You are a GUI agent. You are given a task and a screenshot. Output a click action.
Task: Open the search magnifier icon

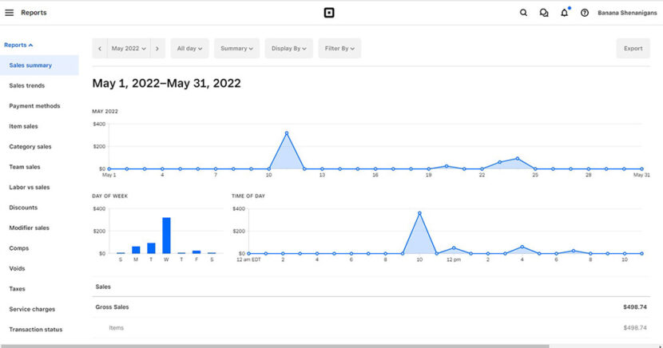pos(523,13)
